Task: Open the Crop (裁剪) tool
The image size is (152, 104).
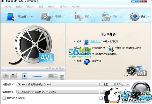Action: click(x=83, y=17)
